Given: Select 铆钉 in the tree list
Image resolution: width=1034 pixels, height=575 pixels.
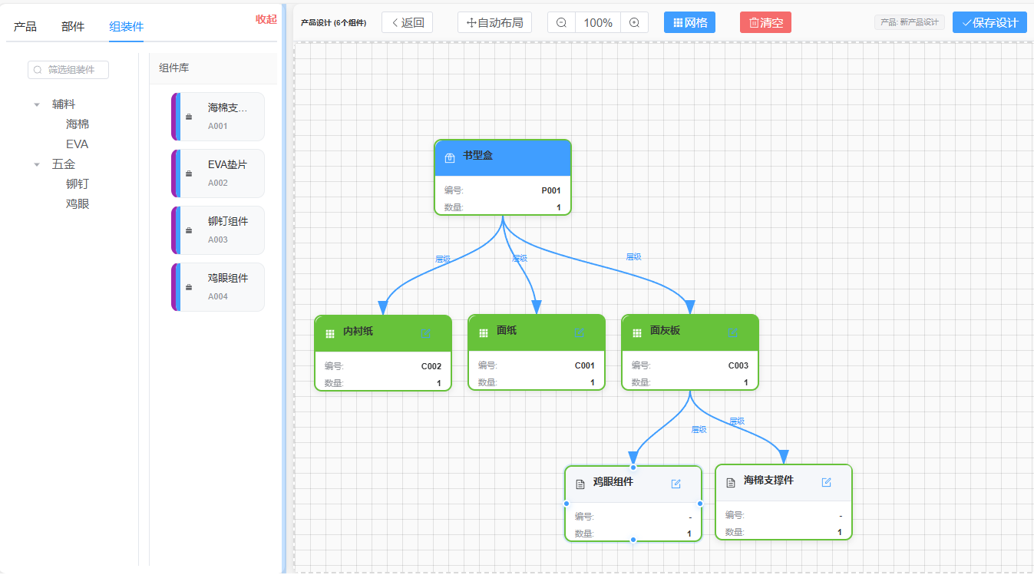Looking at the screenshot, I should pyautogui.click(x=78, y=184).
